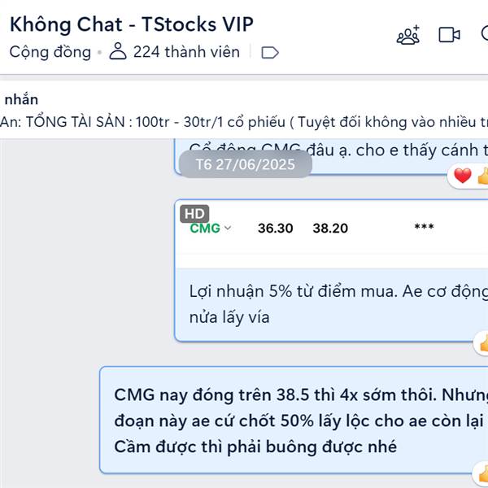Open the label tag icon beside member count
Image resolution: width=488 pixels, height=488 pixels.
(x=270, y=53)
